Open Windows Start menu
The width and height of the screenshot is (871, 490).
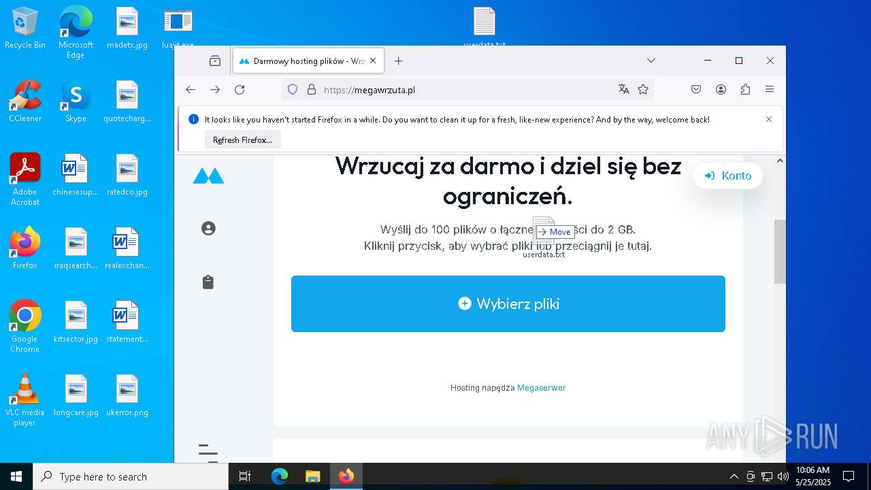coord(16,476)
